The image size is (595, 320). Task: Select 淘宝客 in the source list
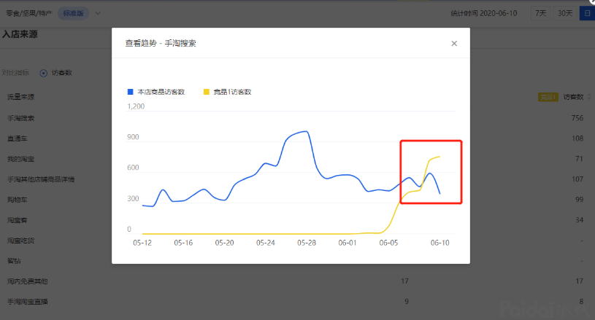coord(17,220)
